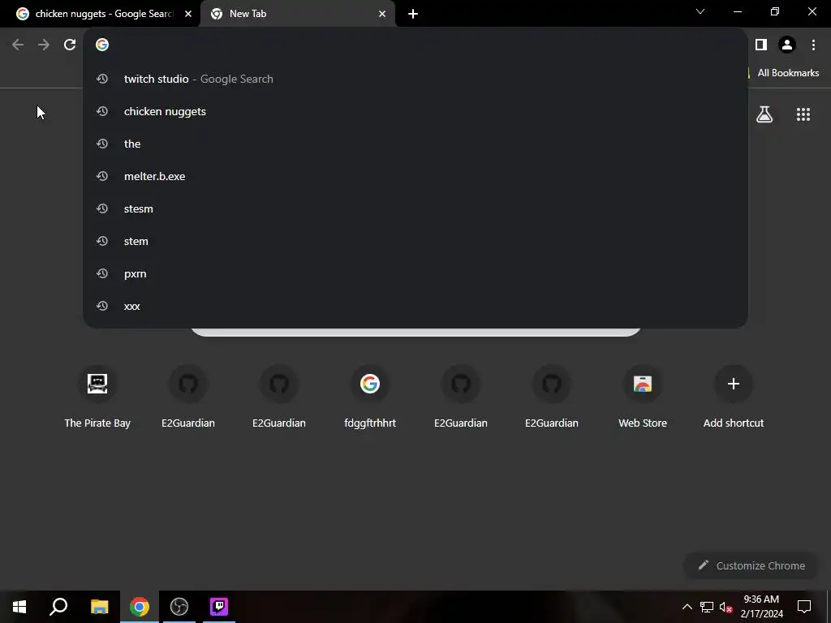This screenshot has height=623, width=831.
Task: Click Customize Chrome button
Action: coord(751,565)
